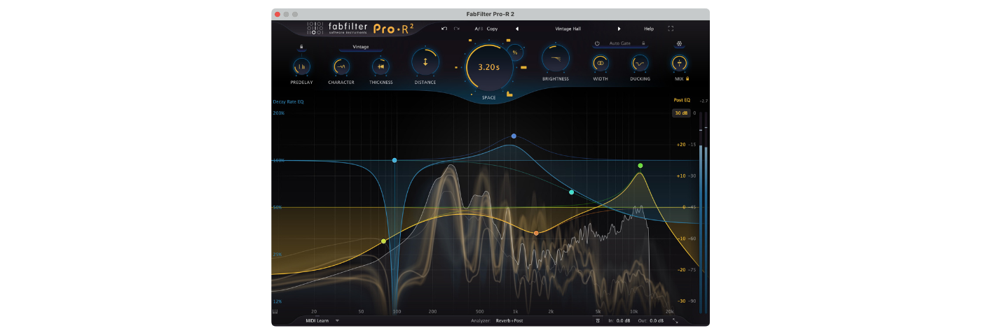Click the freeze snowflake icon
Viewport: 981px width, 335px height.
679,44
